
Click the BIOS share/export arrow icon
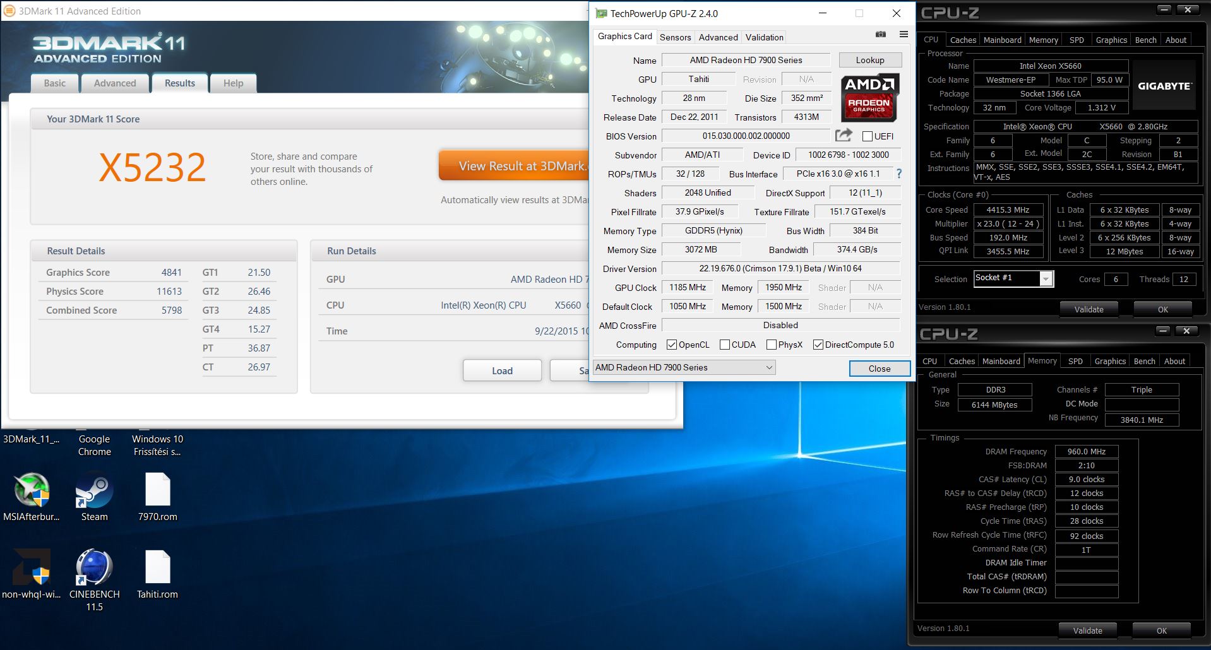pyautogui.click(x=844, y=135)
